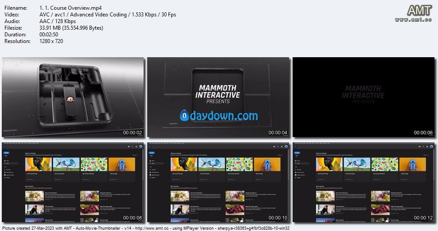Click the 'Resolution:' label
Image resolution: width=438 pixels, height=231 pixels.
17,41
